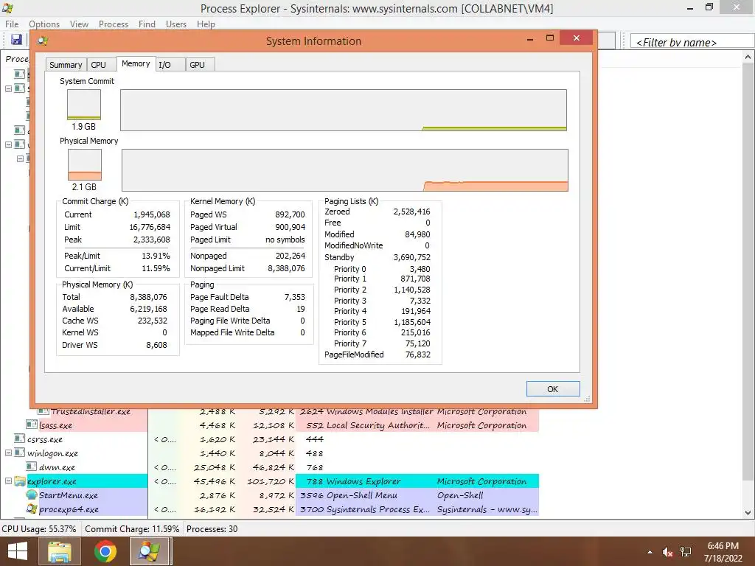Select the csrss.exe process name
Viewport: 755px width, 566px height.
tap(45, 439)
